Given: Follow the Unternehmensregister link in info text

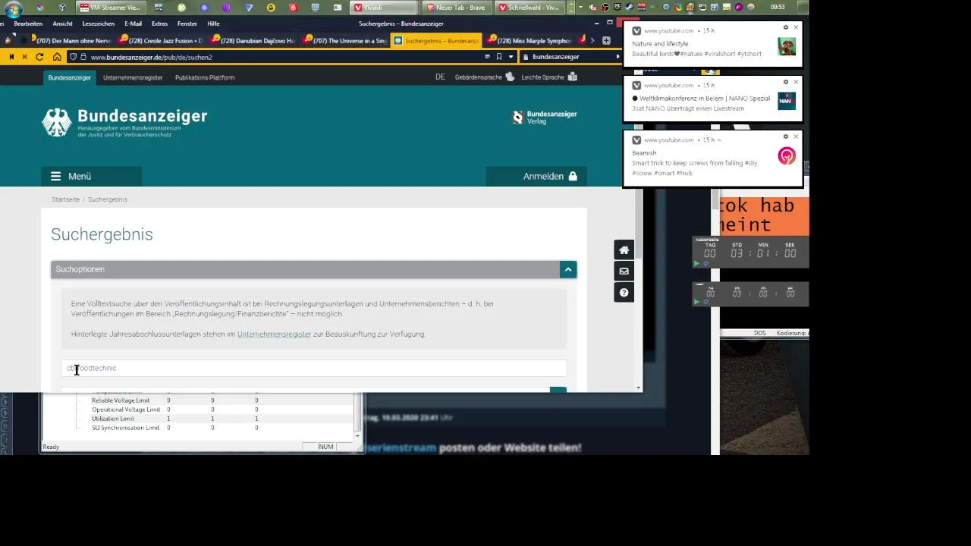Looking at the screenshot, I should click(274, 334).
